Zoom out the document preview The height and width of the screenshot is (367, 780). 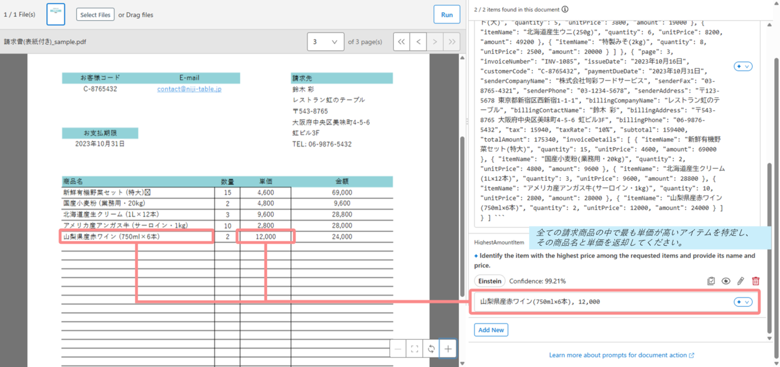[398, 349]
